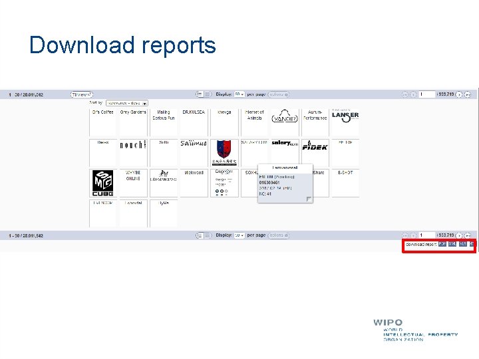Go to first page using top pager
This screenshot has height=359, width=479.
point(405,94)
